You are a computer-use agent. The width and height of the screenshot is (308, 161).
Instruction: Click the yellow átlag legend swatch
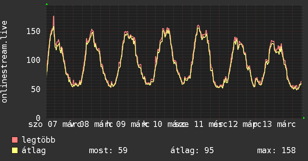point(15,151)
